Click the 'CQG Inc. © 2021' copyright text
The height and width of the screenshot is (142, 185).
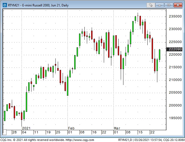coord(11,140)
